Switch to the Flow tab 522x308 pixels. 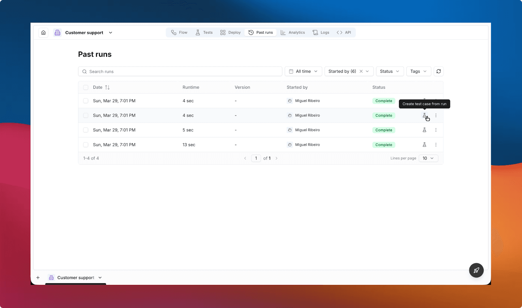click(x=179, y=33)
